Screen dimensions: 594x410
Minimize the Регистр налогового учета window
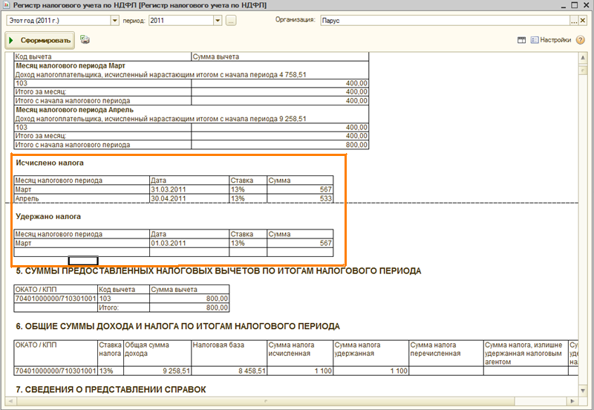[564, 5]
